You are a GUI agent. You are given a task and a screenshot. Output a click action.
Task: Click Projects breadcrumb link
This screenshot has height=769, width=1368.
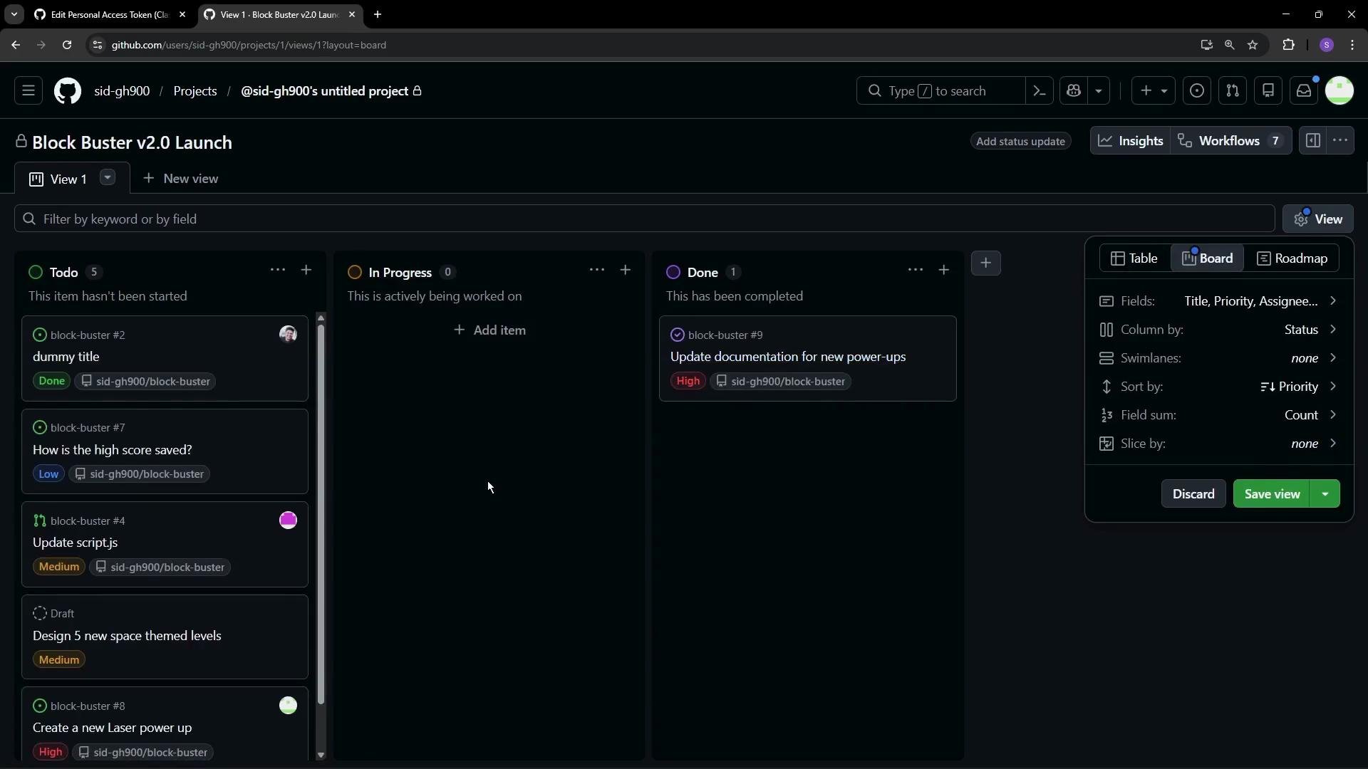tap(195, 91)
